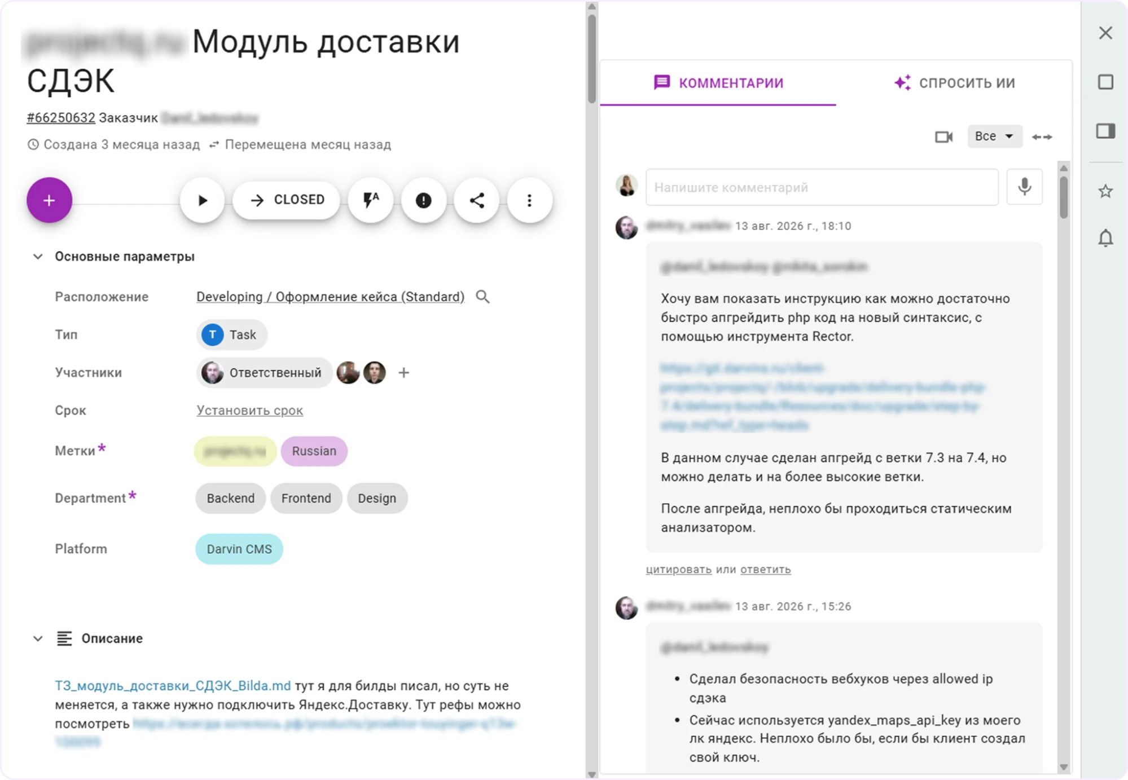Screen dimensions: 1128x780
Task: Click the fullscreen square icon in sidebar
Action: click(x=1105, y=82)
